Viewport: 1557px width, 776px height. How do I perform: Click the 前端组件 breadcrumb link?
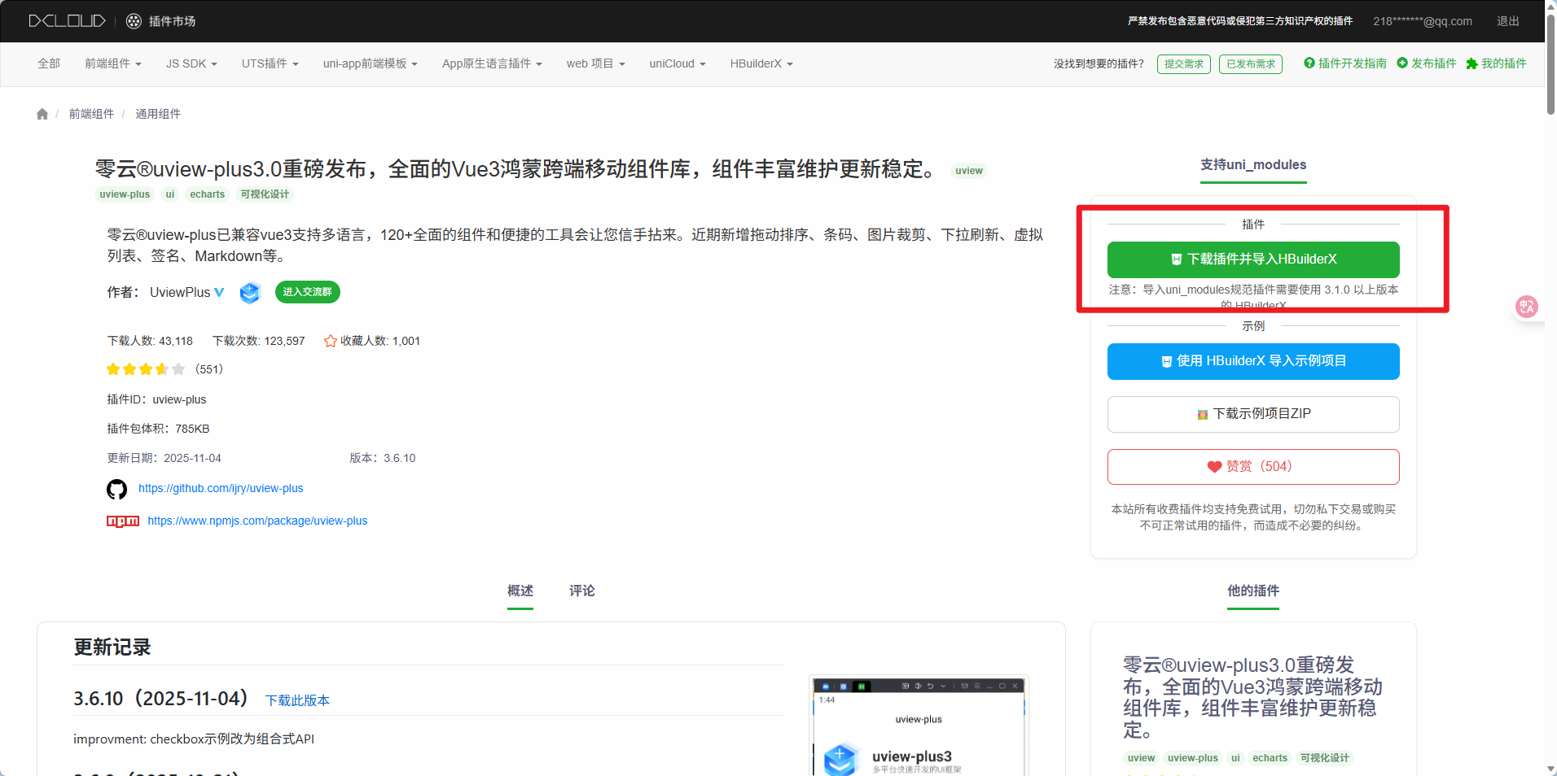(x=91, y=114)
